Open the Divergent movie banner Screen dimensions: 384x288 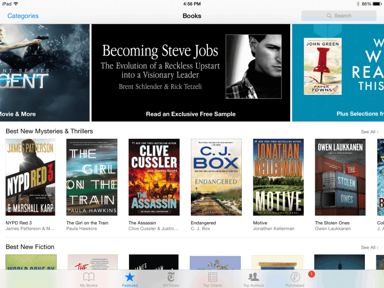click(44, 73)
